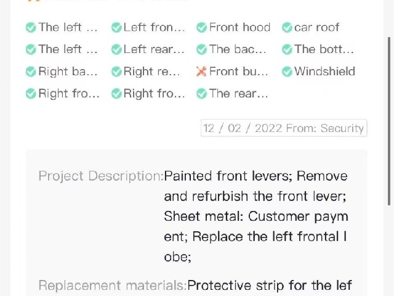394x296 pixels.
Task: Click the Replacement materials text line
Action: tap(195, 285)
